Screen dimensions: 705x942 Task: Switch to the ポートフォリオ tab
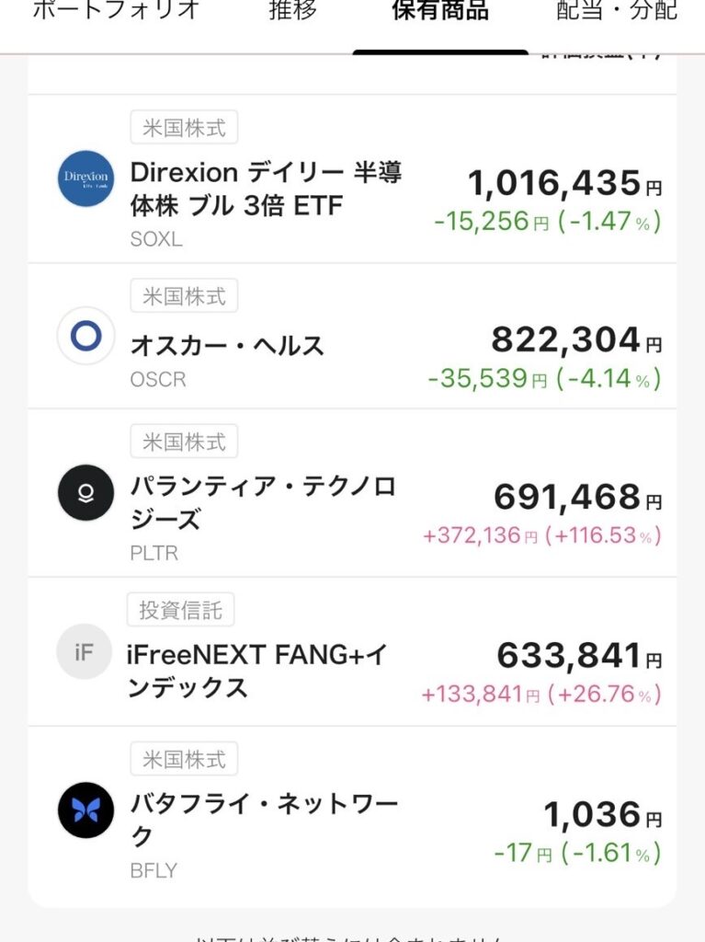click(x=116, y=11)
